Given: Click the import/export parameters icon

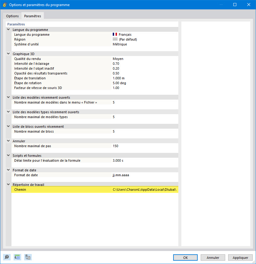Looking at the screenshot, I should [x=28, y=257].
